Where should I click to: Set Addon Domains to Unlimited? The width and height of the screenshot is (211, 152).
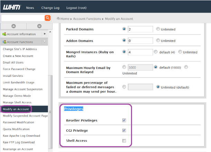pyautogui.click(x=158, y=40)
